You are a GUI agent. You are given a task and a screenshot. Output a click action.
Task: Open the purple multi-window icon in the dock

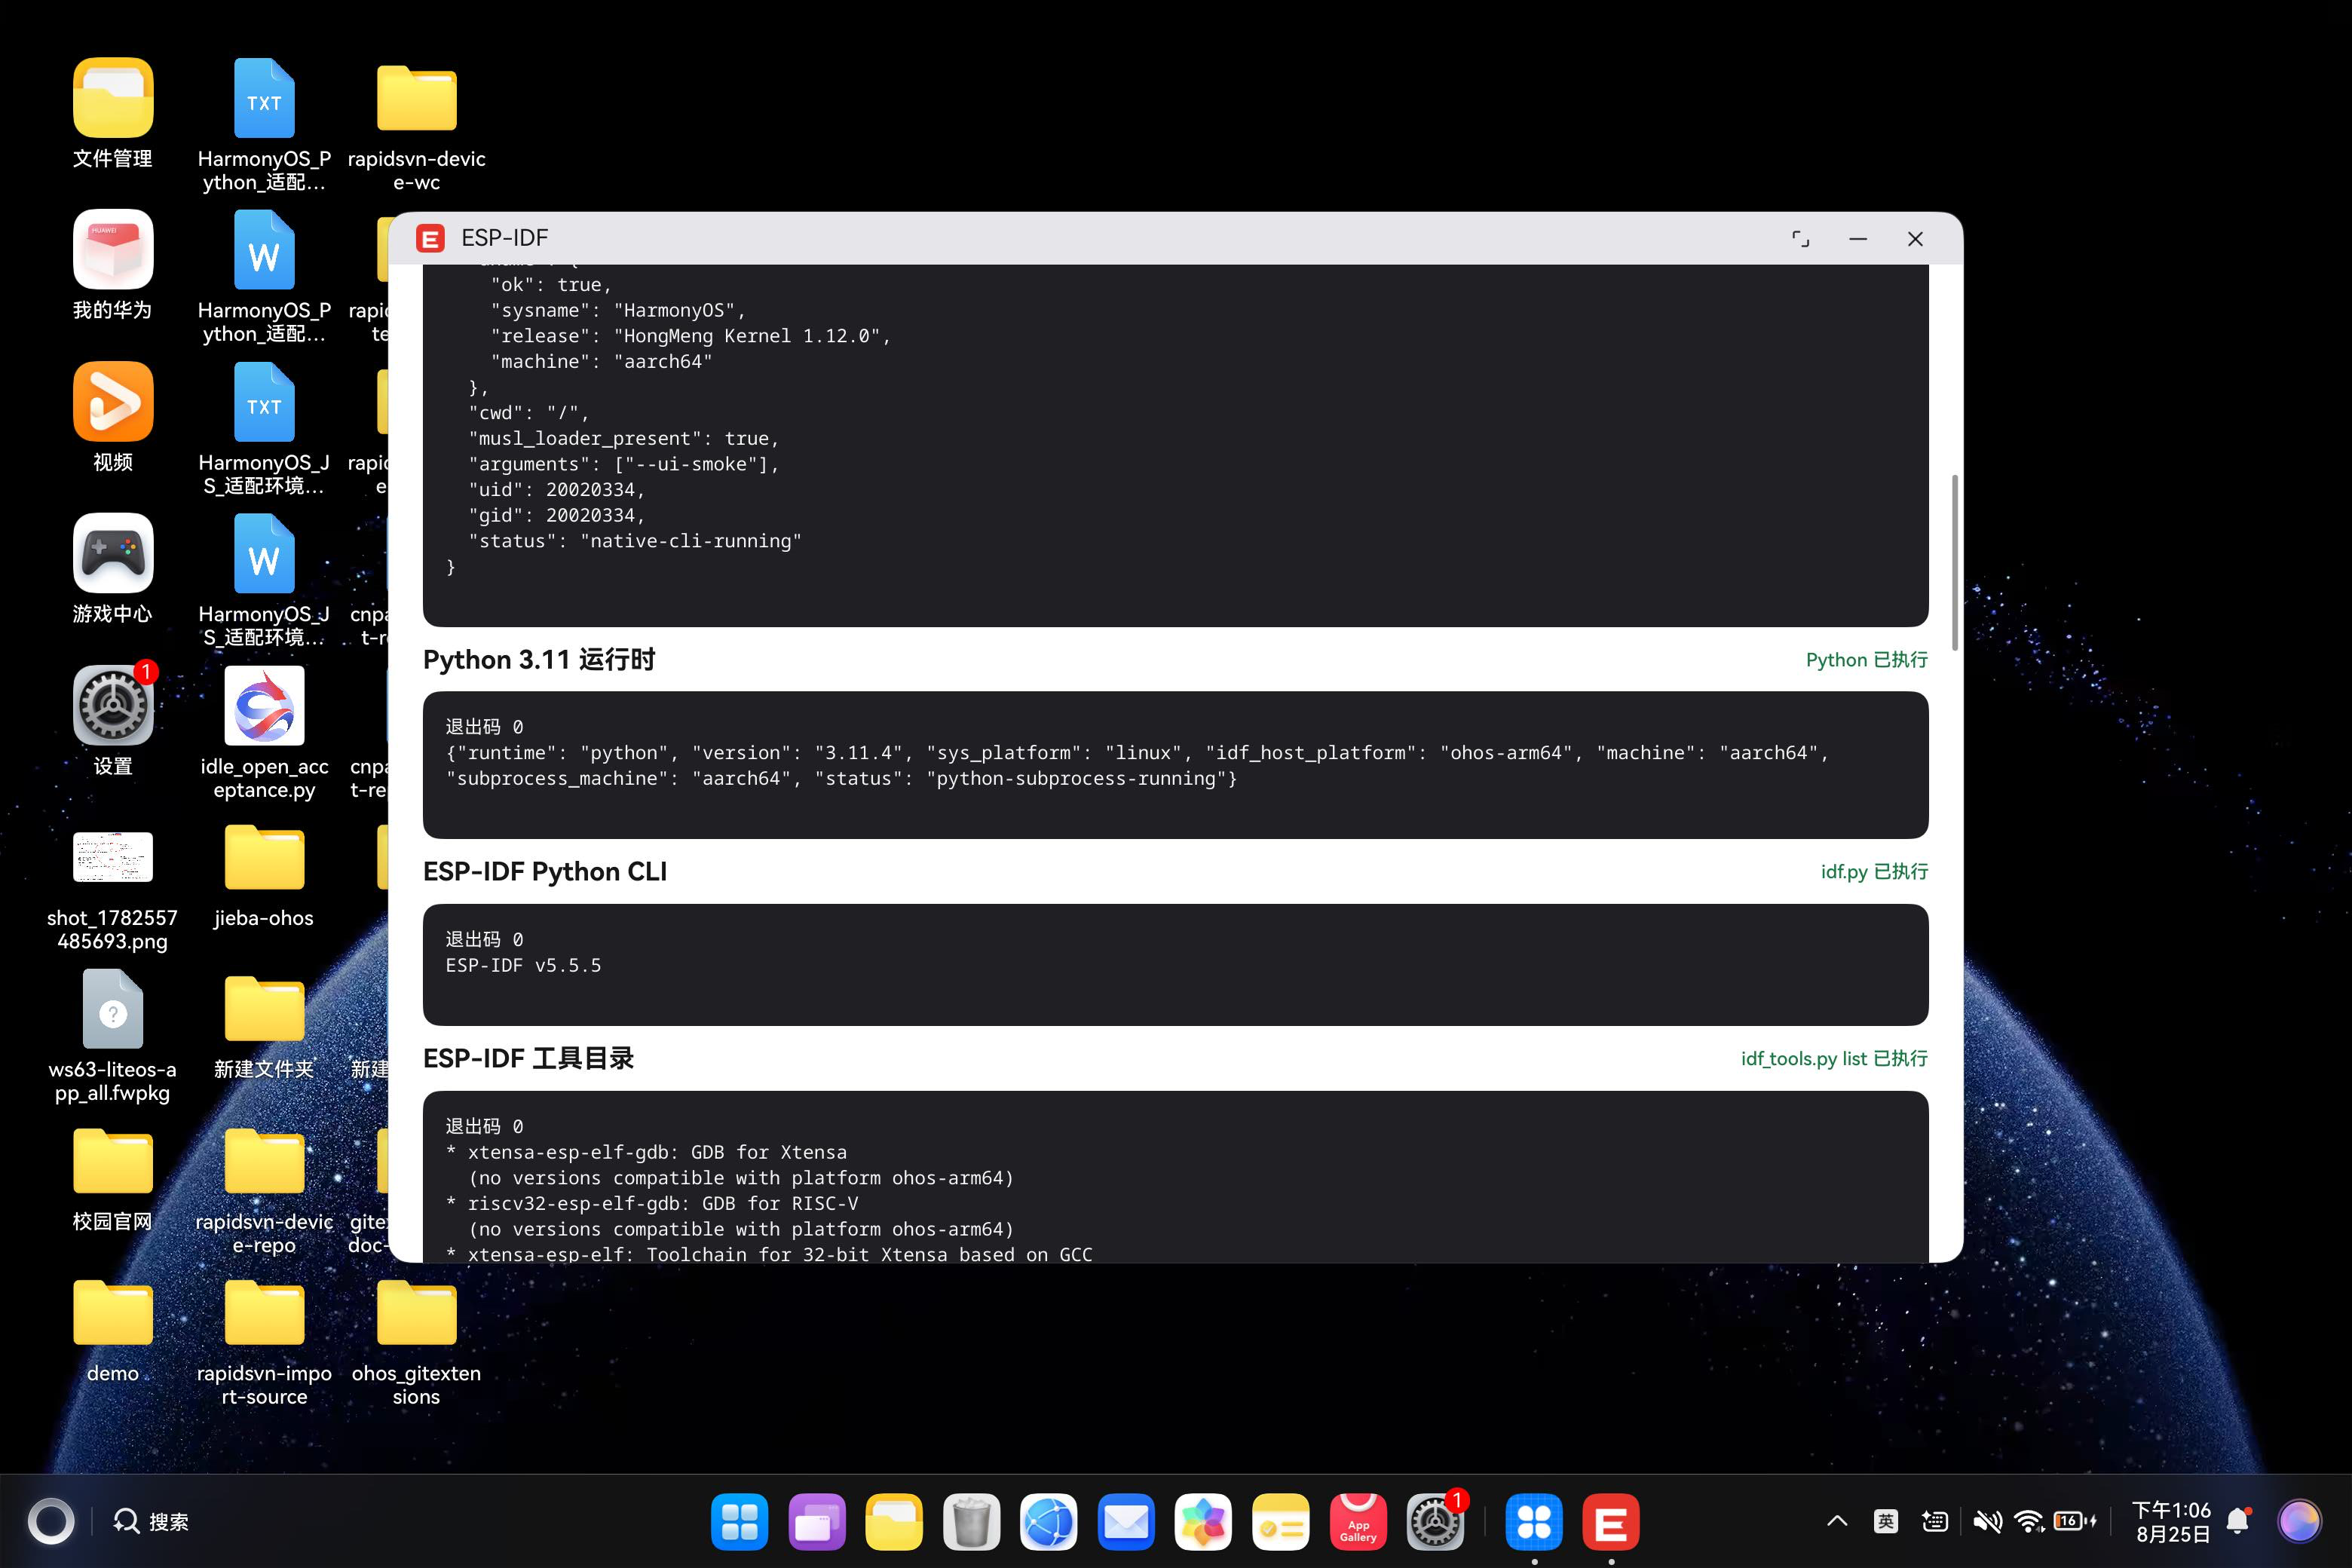(x=816, y=1521)
